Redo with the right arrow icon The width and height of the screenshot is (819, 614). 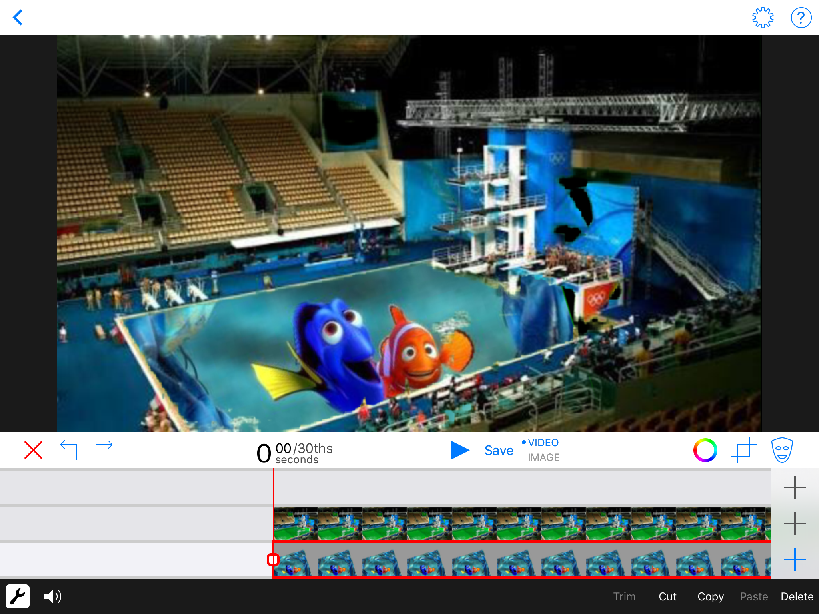104,451
